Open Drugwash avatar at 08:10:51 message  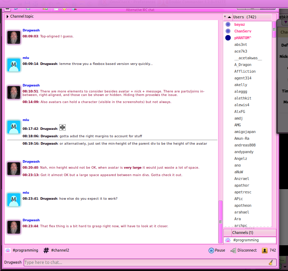pos(14,92)
